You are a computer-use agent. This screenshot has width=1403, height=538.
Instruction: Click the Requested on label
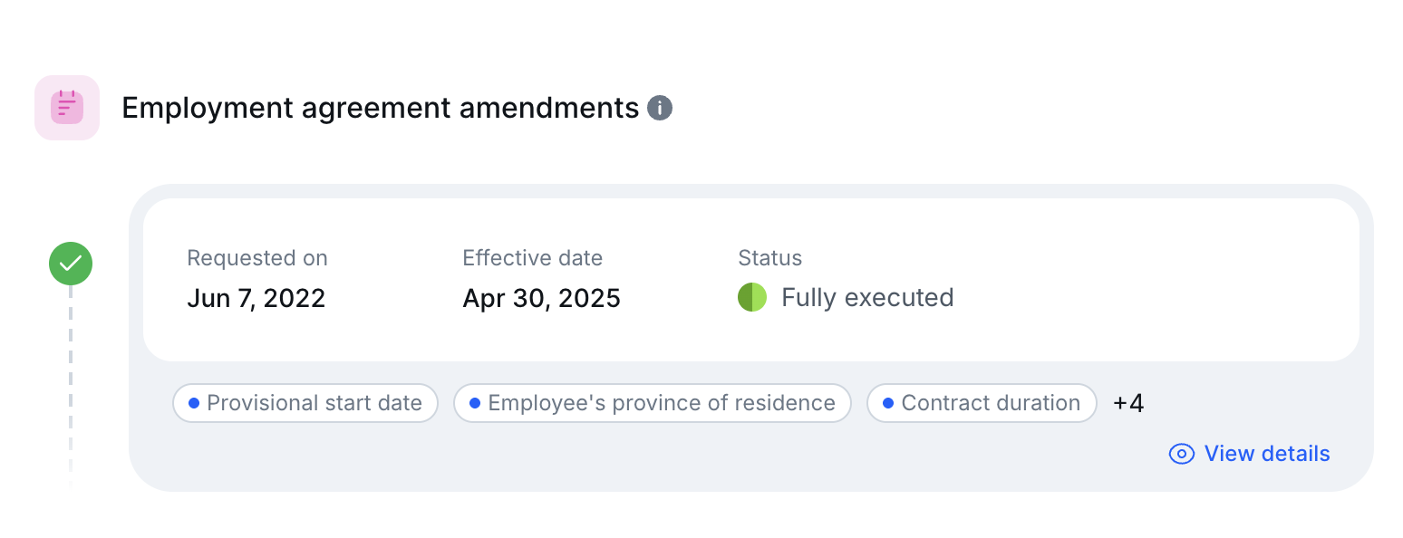[x=257, y=258]
